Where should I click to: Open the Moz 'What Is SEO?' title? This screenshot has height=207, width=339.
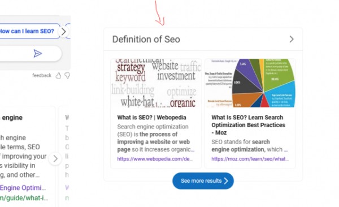tap(248, 125)
